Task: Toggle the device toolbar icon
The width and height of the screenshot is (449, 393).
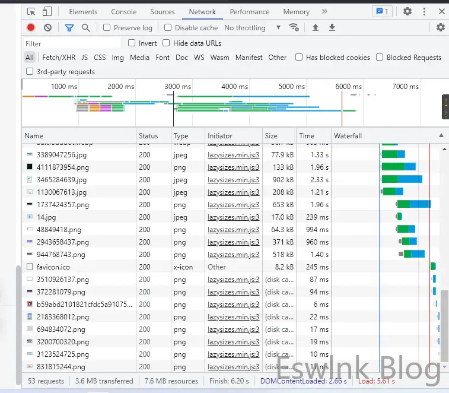Action: coord(47,11)
